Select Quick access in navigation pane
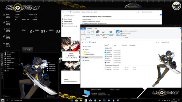The image size is (182, 102). coord(87,47)
